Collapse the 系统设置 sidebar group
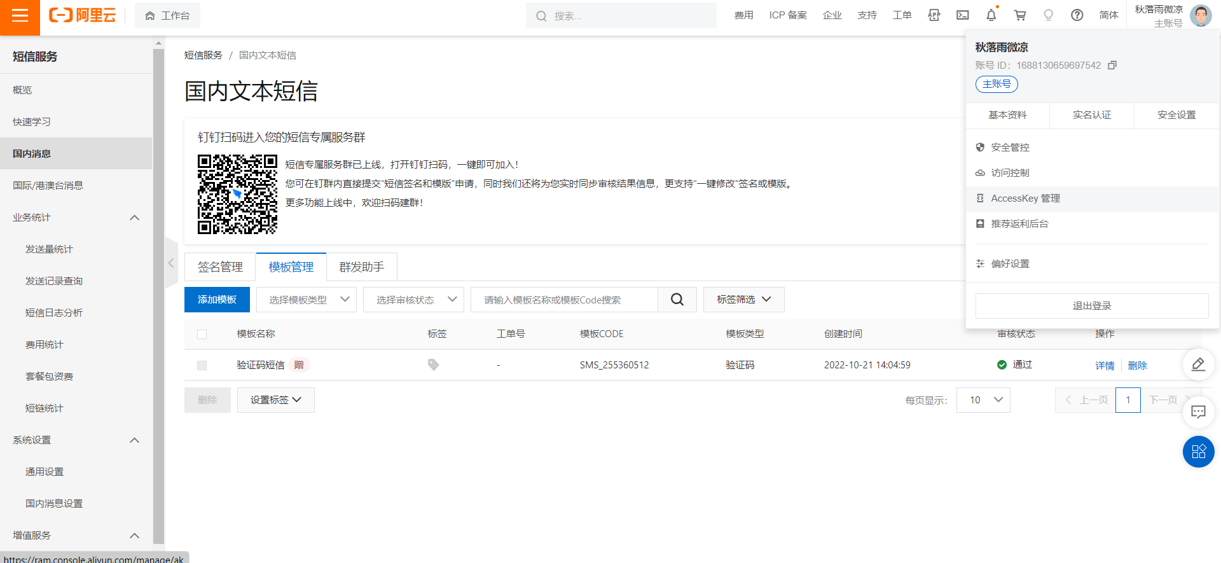 [x=134, y=440]
